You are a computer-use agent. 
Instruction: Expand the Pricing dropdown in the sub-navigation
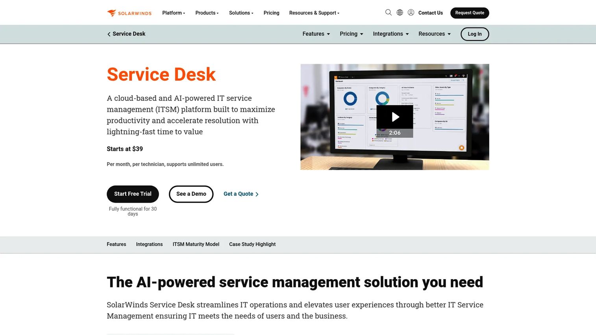click(x=352, y=34)
